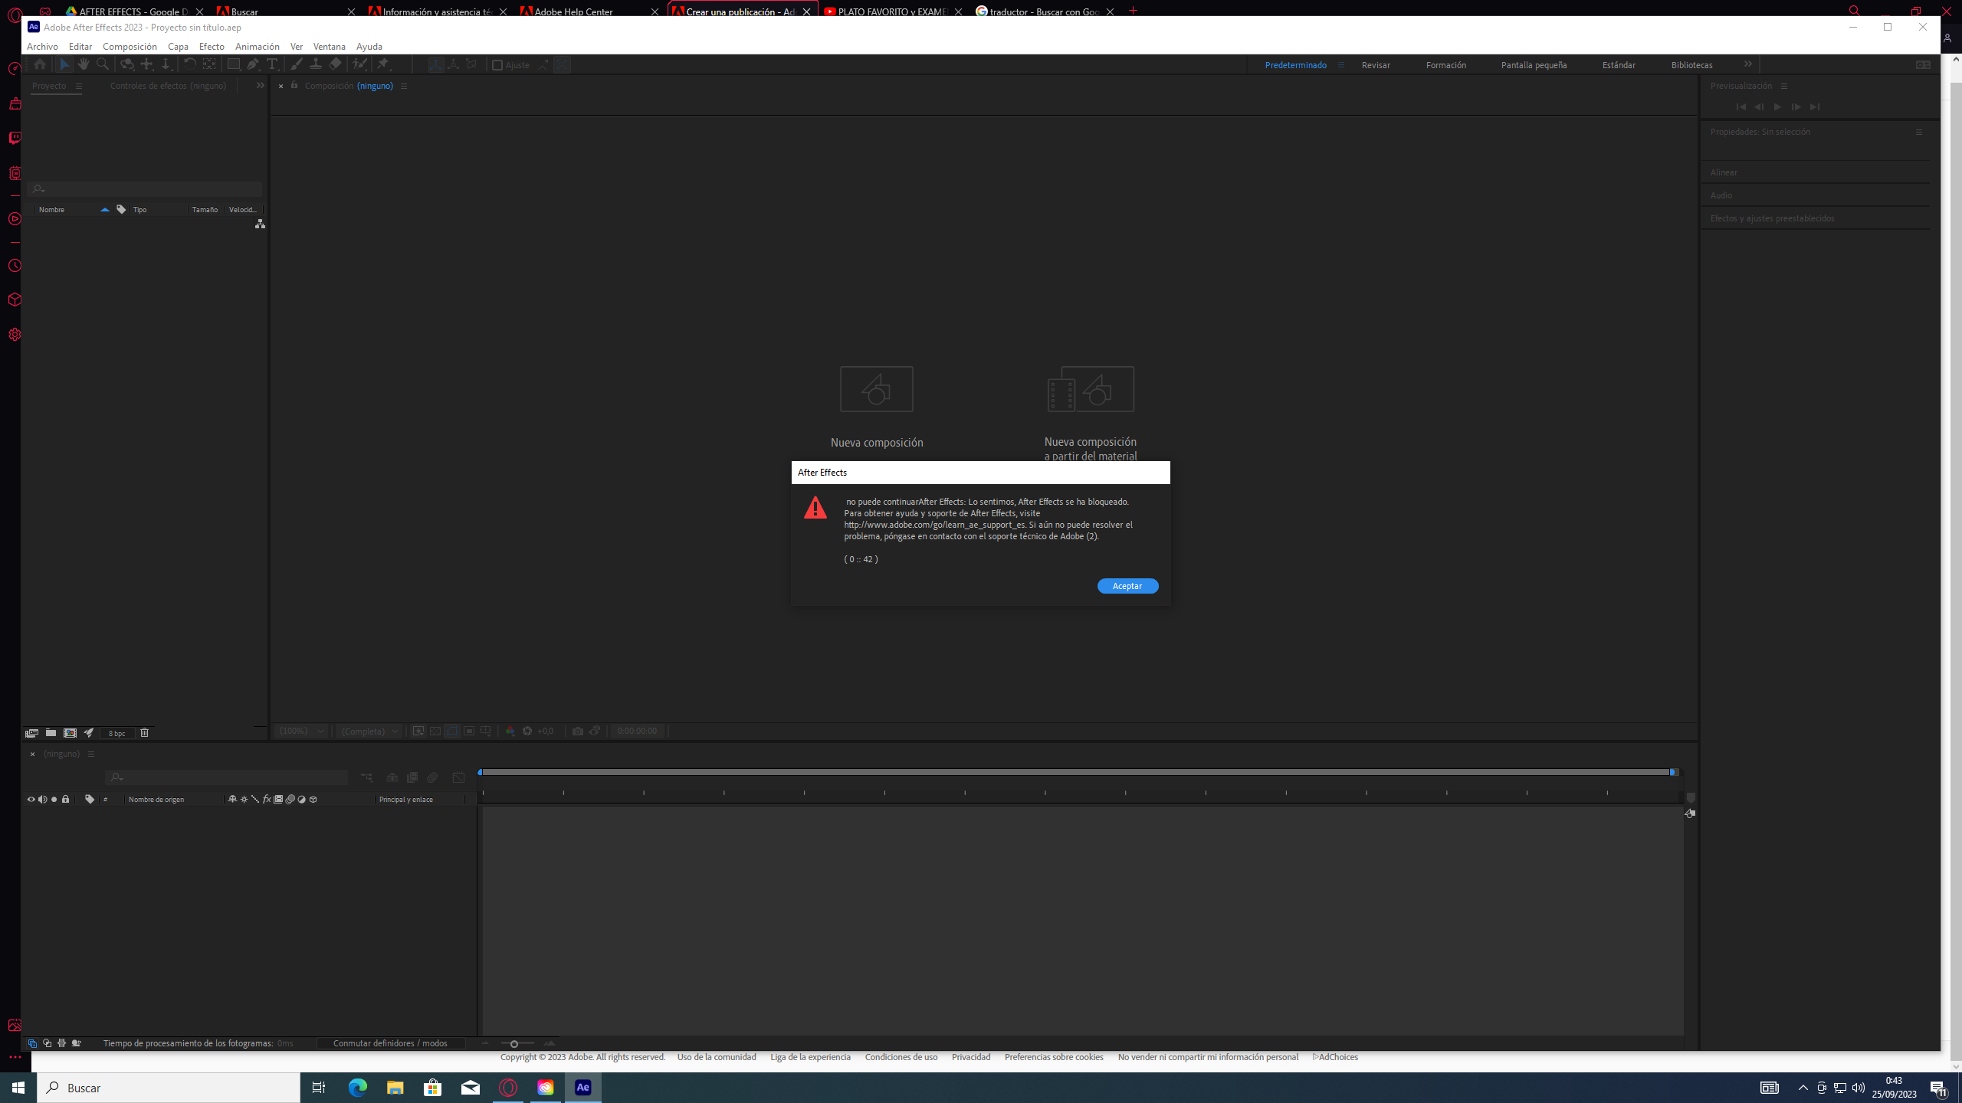Viewport: 1962px width, 1103px height.
Task: Select the Brush tool
Action: [x=296, y=64]
